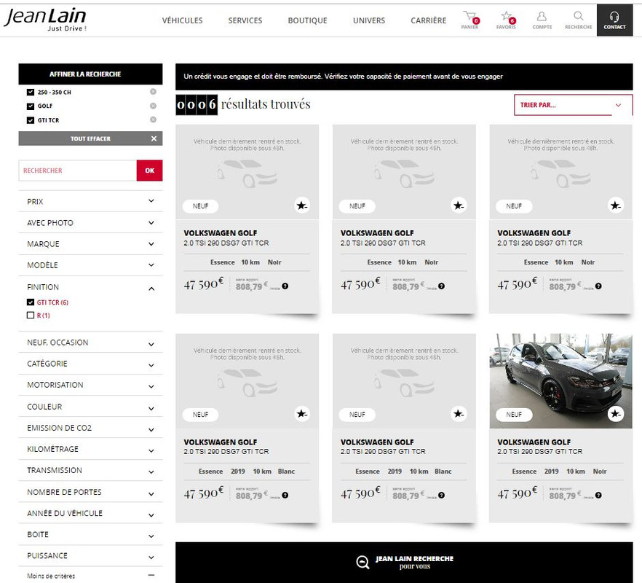642x583 pixels.
Task: Show financing info for second top-row Golf
Action: coord(441,286)
